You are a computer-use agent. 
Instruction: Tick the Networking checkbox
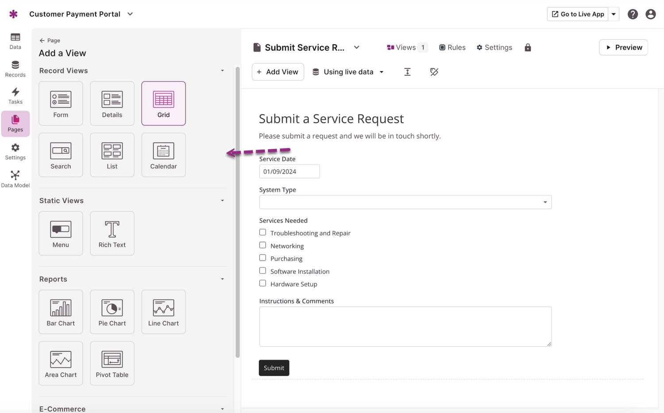point(263,245)
